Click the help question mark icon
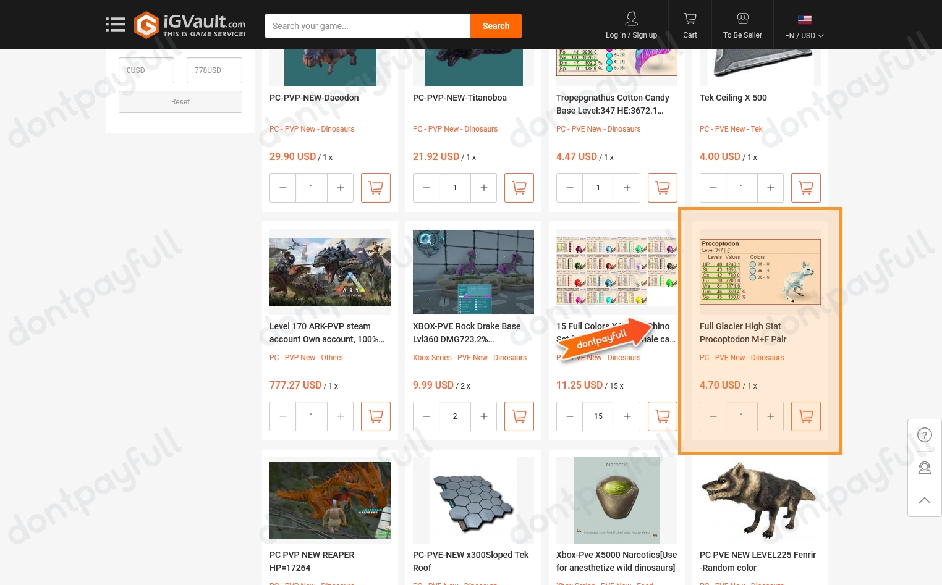This screenshot has width=942, height=585. (x=924, y=435)
